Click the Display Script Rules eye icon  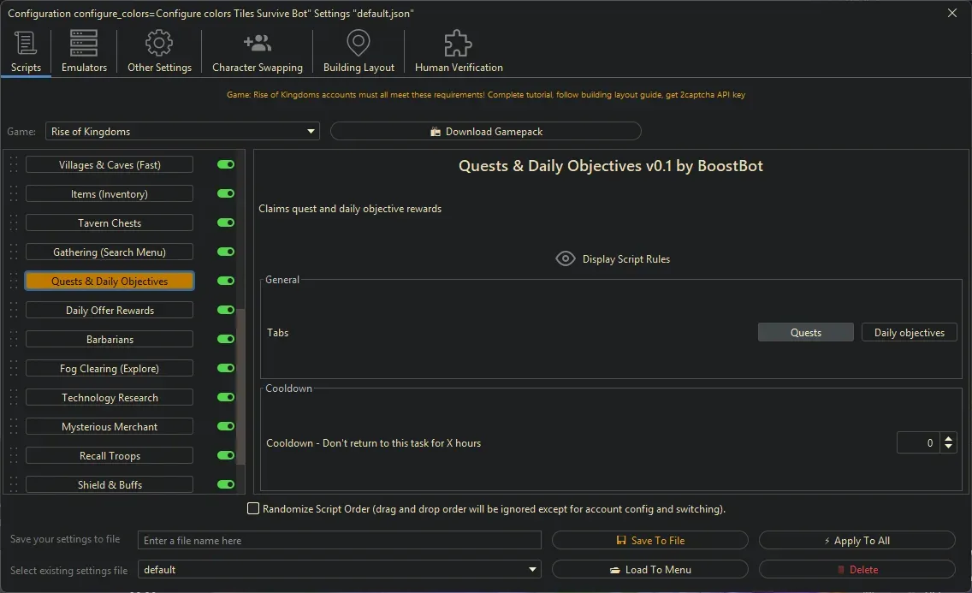[565, 258]
